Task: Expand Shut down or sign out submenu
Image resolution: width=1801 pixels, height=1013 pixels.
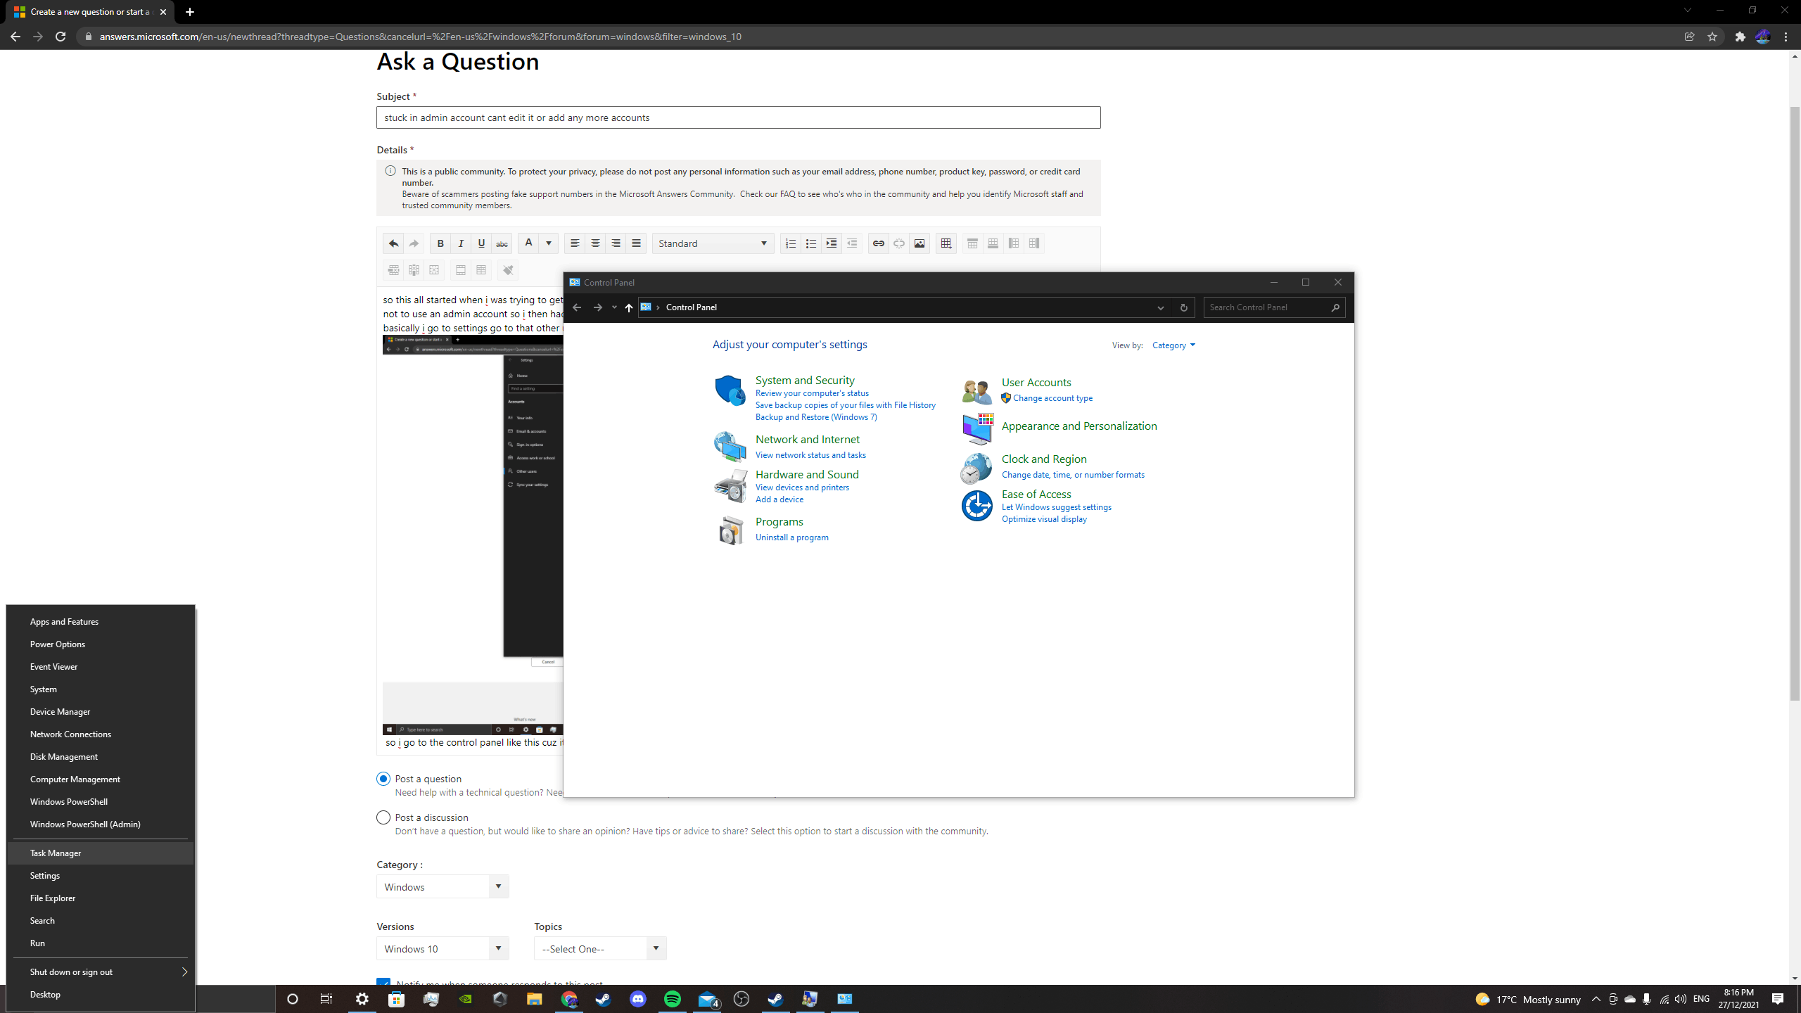Action: 101,971
